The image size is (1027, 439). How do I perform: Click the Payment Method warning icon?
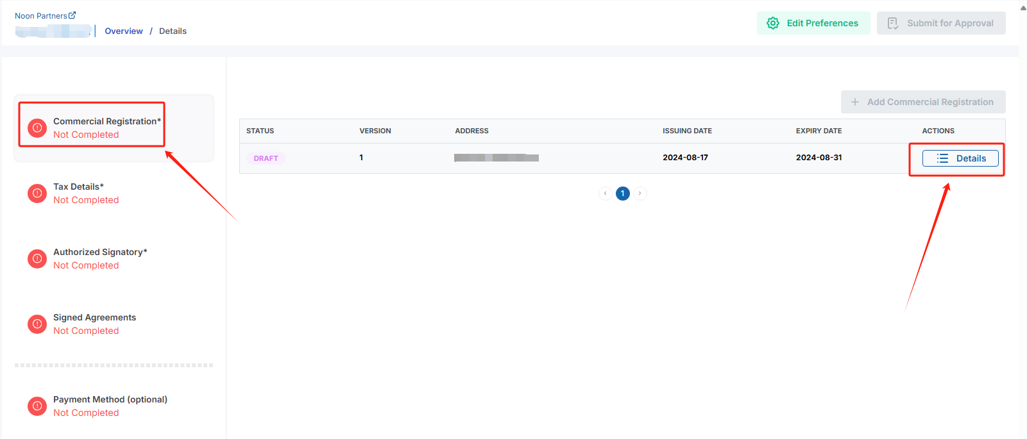(x=37, y=406)
